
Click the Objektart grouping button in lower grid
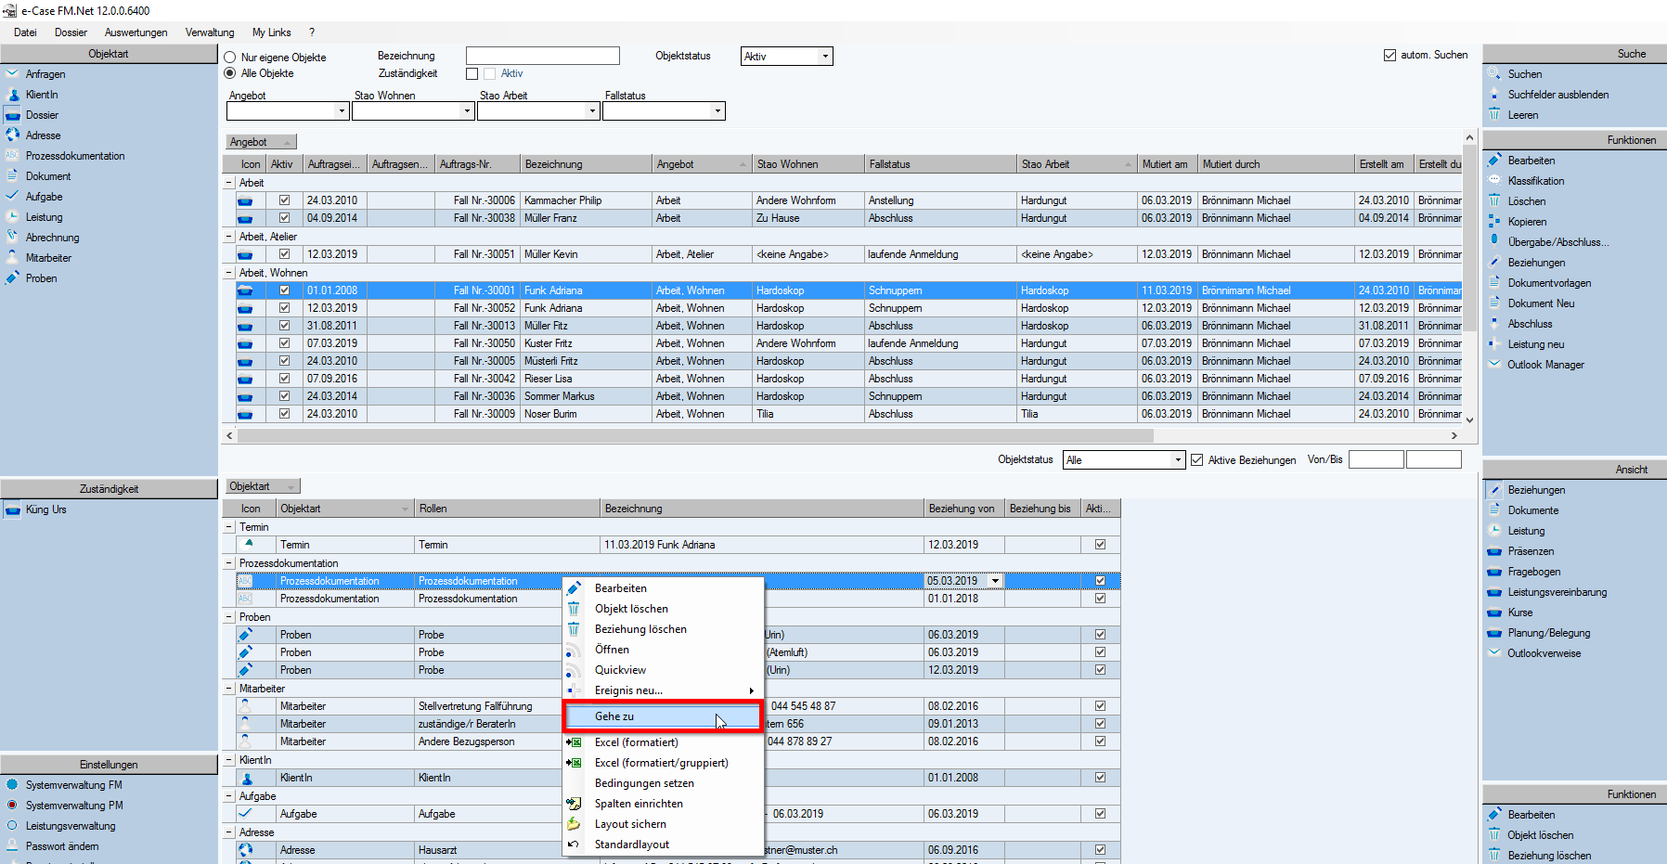[x=263, y=486]
